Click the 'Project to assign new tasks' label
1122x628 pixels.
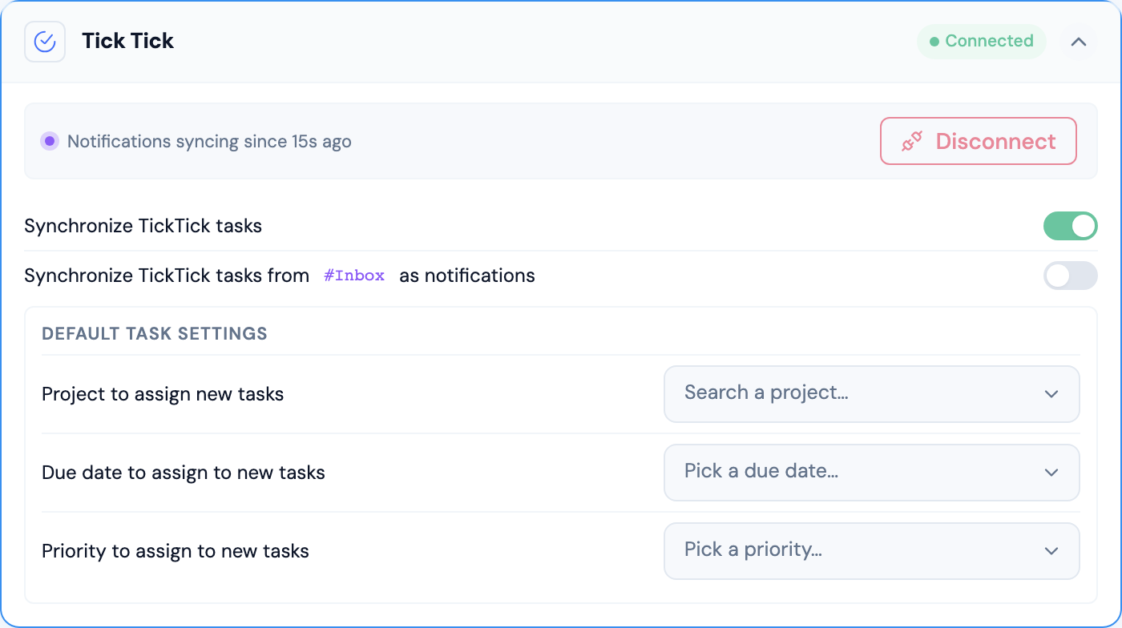coord(163,394)
